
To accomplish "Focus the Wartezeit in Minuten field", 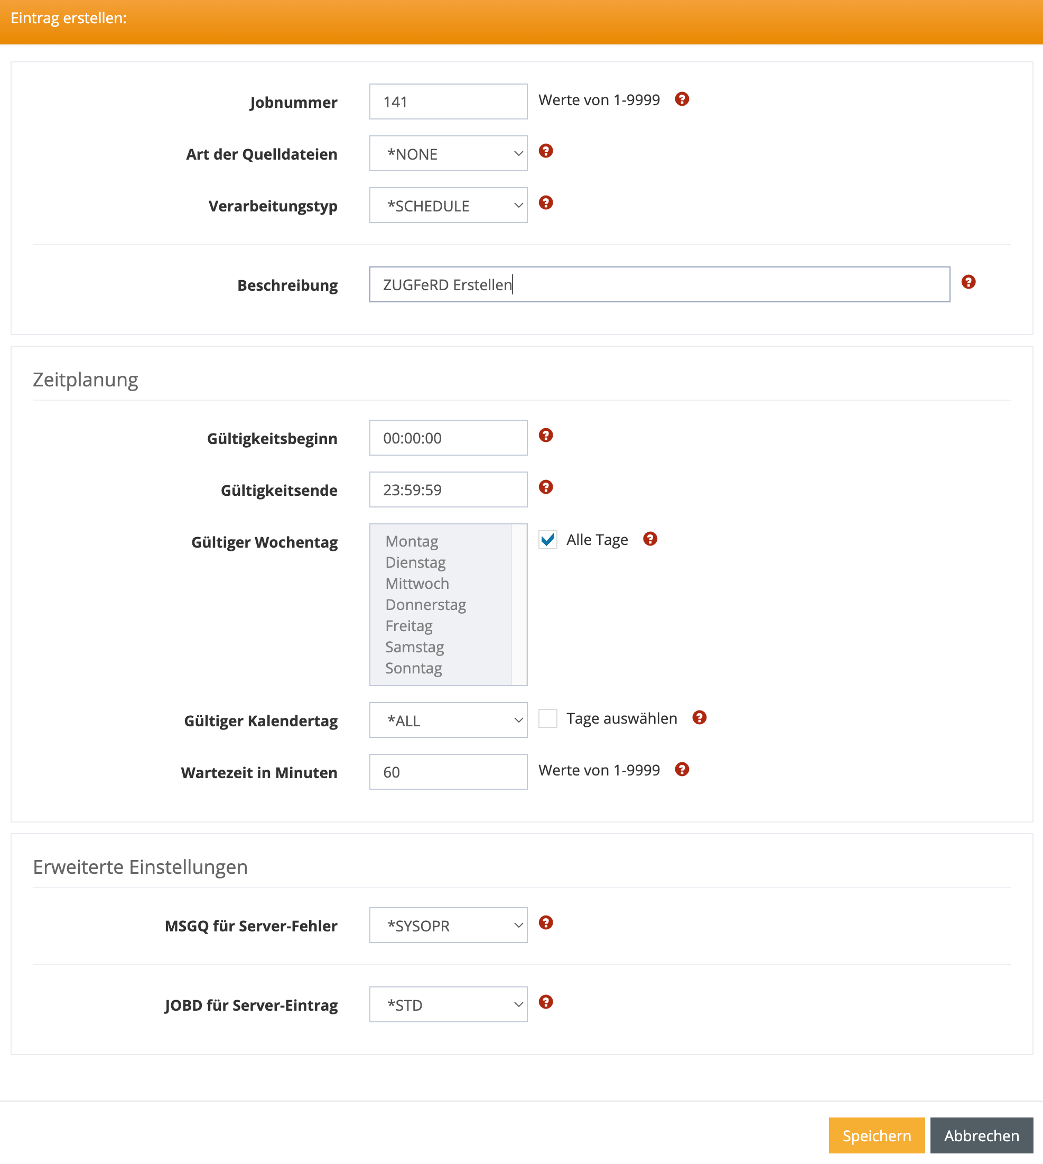I will [448, 772].
